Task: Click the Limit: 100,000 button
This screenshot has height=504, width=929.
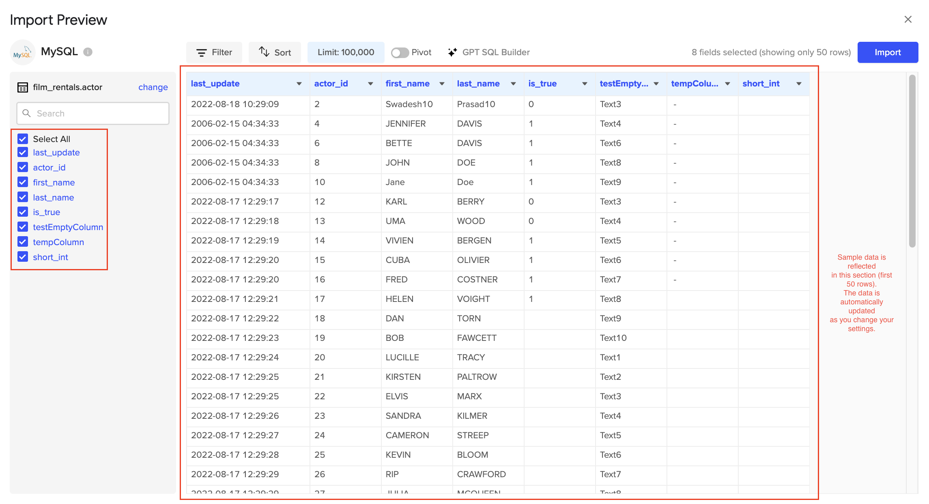Action: pyautogui.click(x=346, y=52)
